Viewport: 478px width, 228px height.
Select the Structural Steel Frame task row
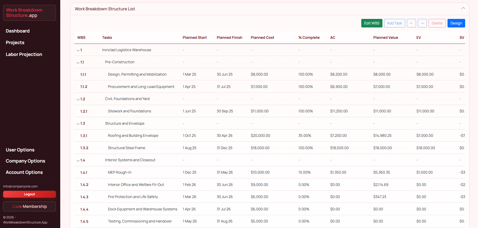click(x=127, y=148)
